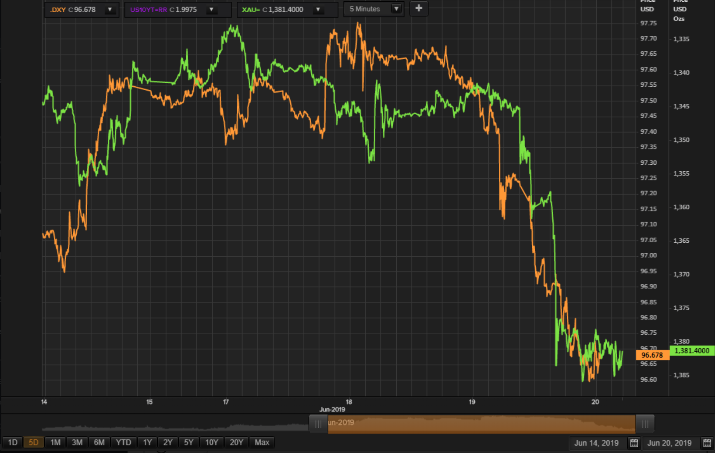This screenshot has width=715, height=453.
Task: Grab the left range slider handle
Action: (x=318, y=424)
